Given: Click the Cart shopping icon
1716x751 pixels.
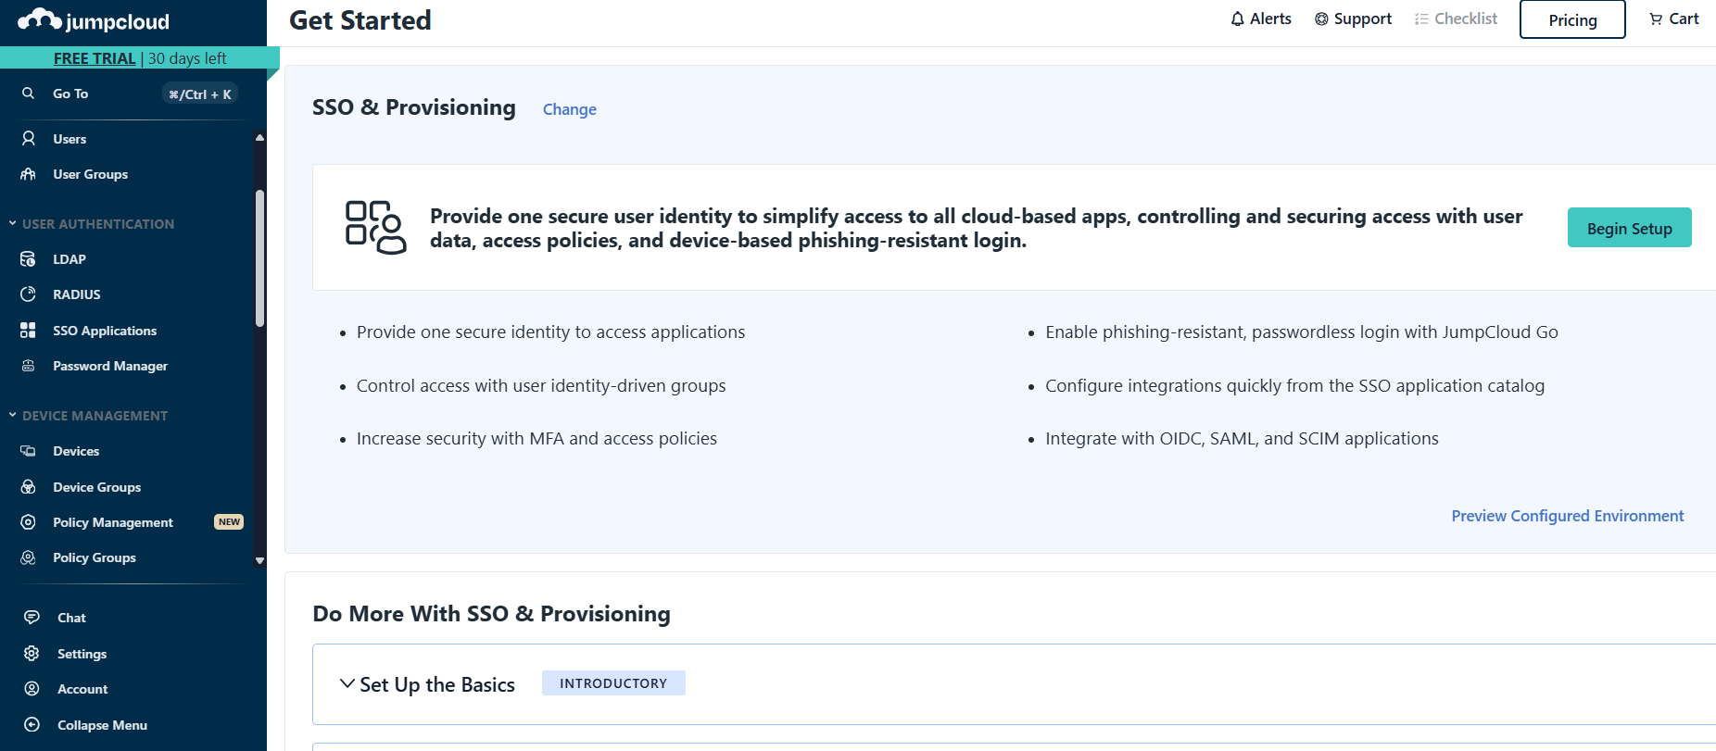Looking at the screenshot, I should click(1657, 19).
